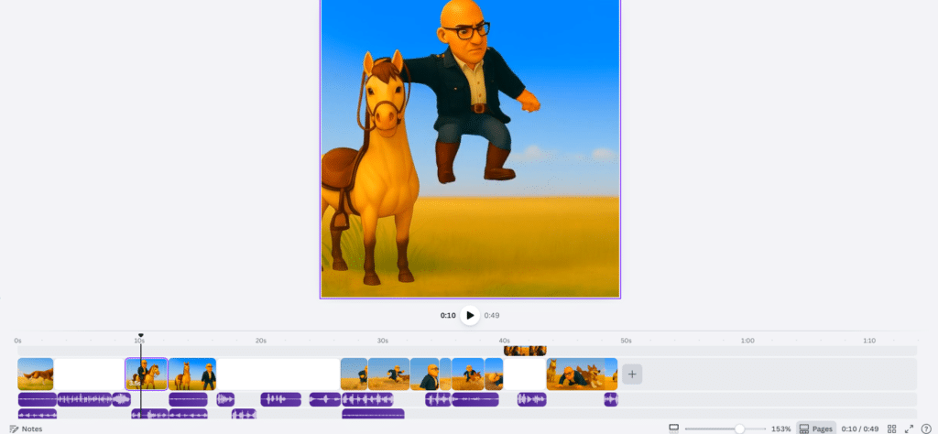
Task: Click the timeline thumbnail view icon
Action: [673, 429]
